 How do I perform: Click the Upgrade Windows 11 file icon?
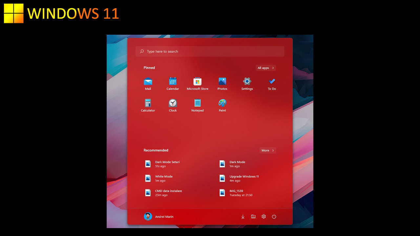(x=222, y=178)
